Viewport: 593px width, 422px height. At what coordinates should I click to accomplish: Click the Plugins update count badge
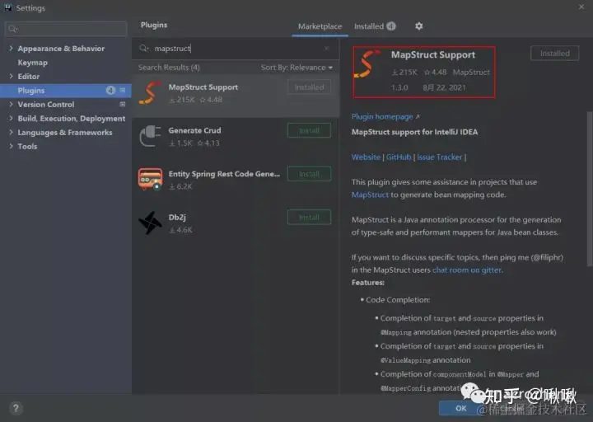click(110, 90)
